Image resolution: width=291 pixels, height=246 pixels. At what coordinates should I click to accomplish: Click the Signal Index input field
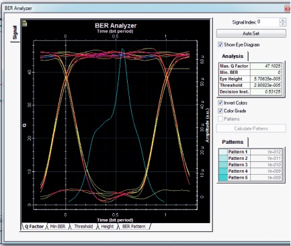click(267, 22)
